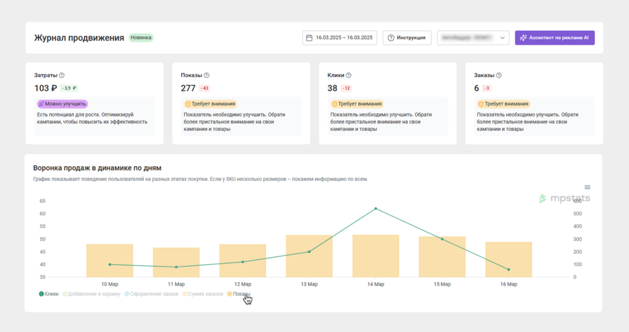Click help icon next to Заказы
The width and height of the screenshot is (629, 332).
(498, 75)
